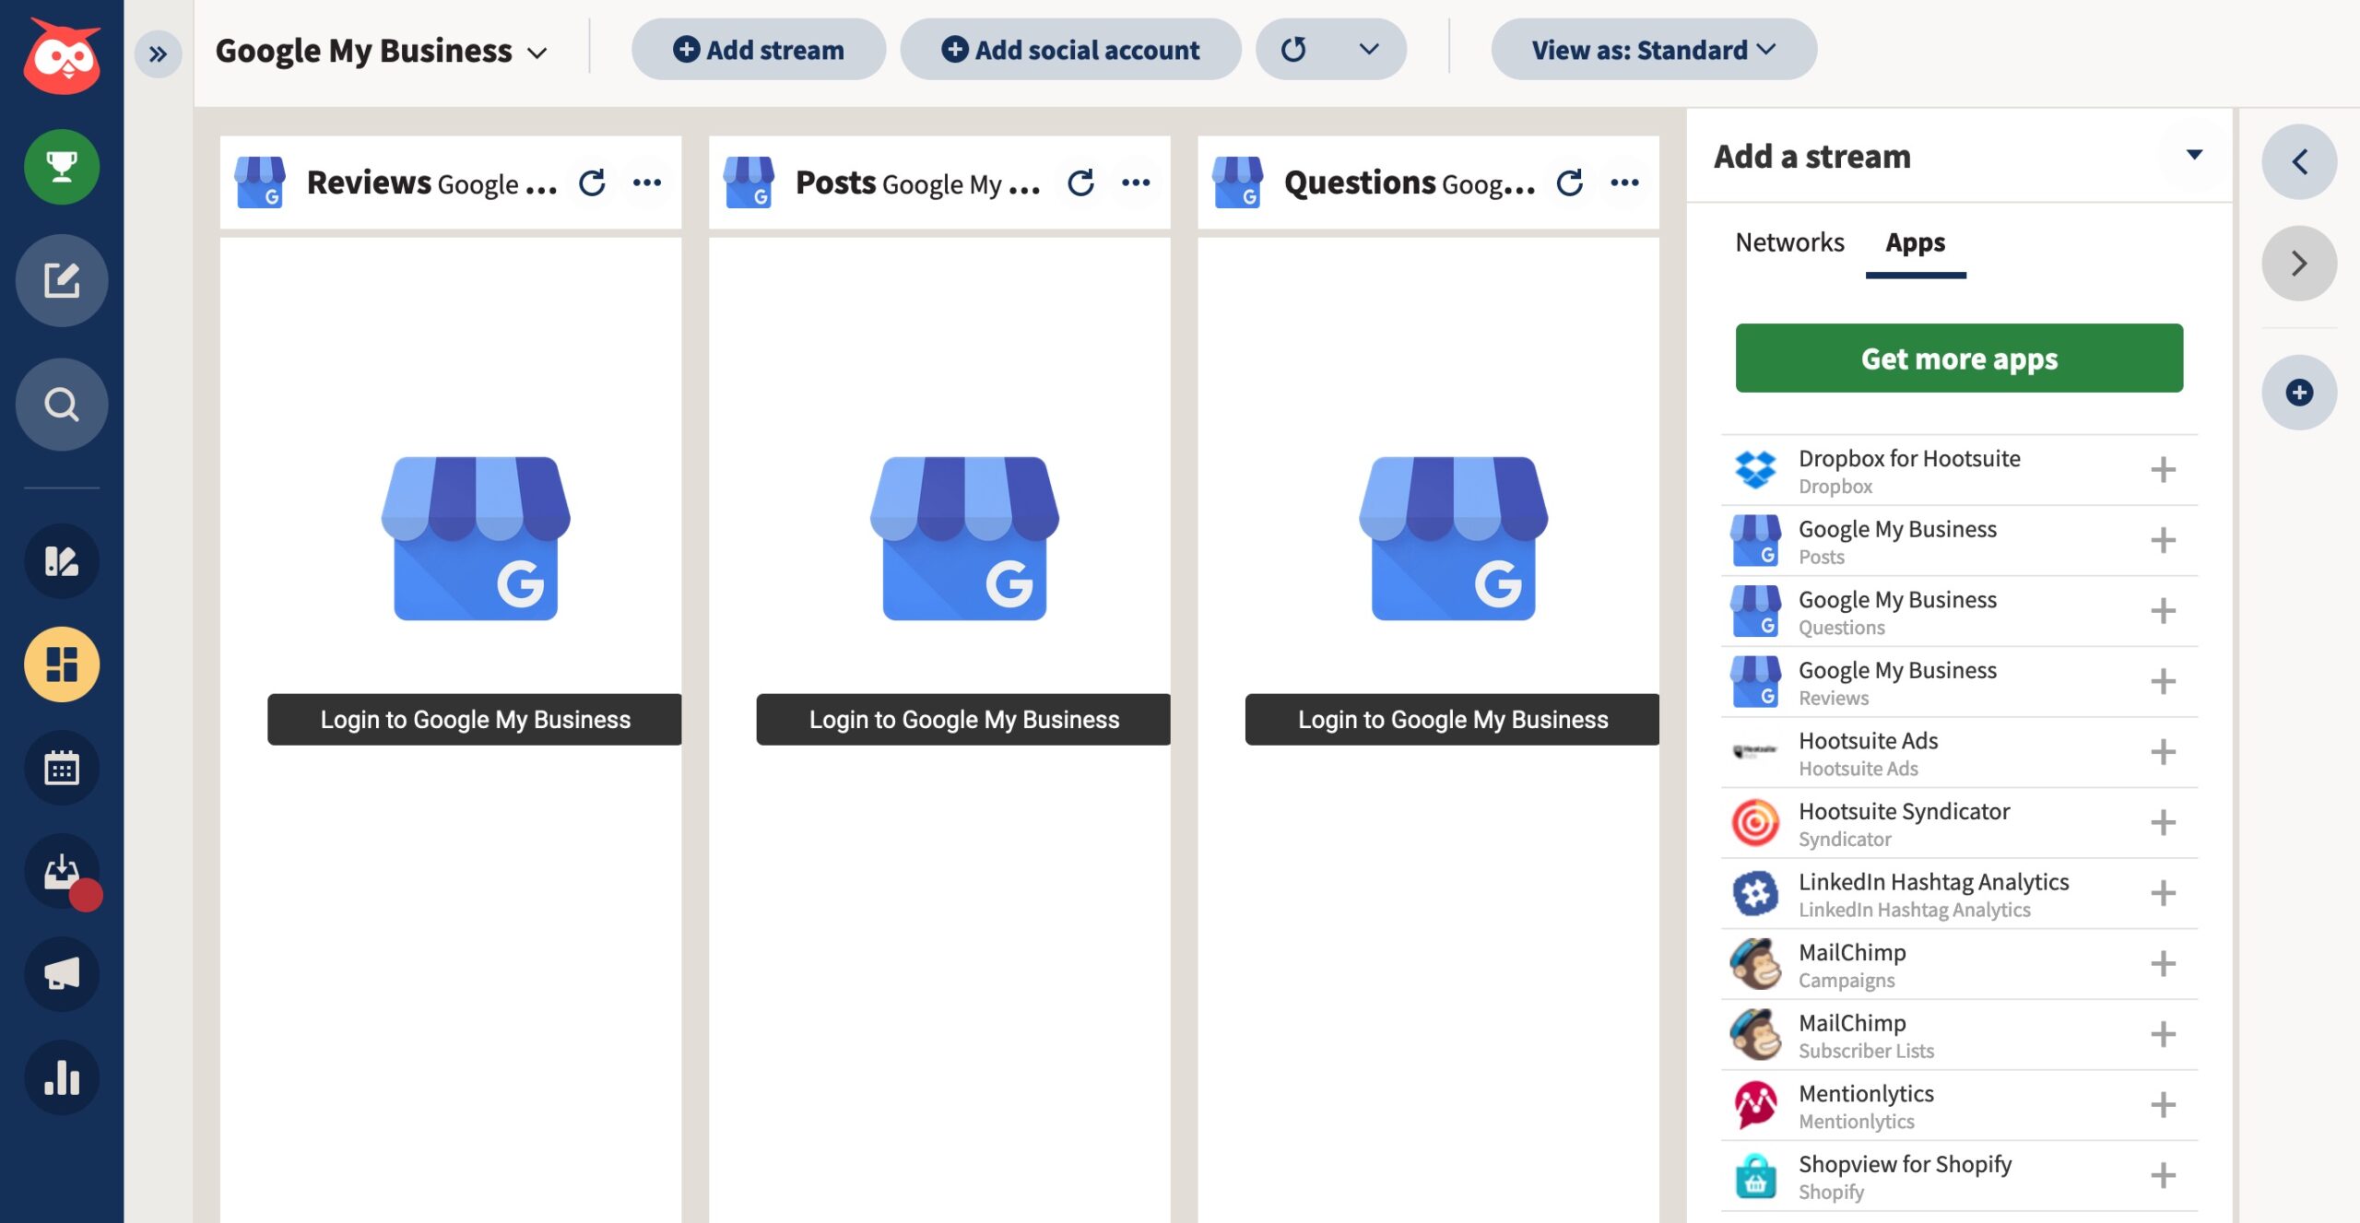Go to next streams with right chevron
This screenshot has height=1223, width=2360.
pos(2299,264)
